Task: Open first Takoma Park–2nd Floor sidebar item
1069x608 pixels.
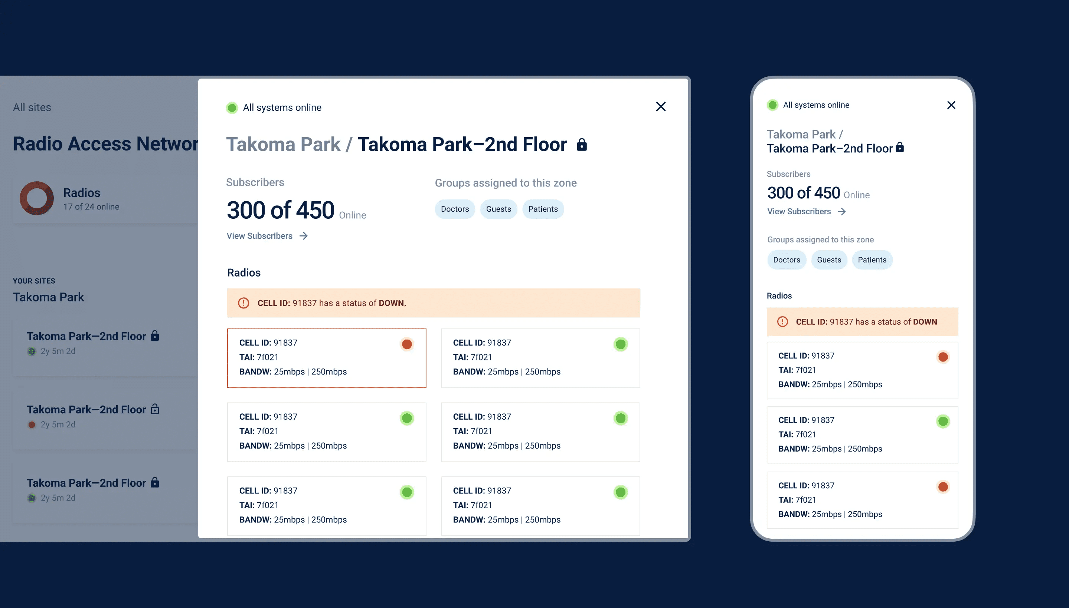Action: tap(86, 336)
